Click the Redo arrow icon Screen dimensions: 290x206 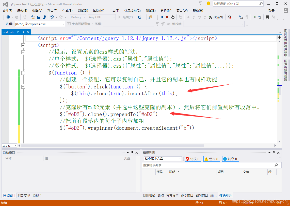61,17
